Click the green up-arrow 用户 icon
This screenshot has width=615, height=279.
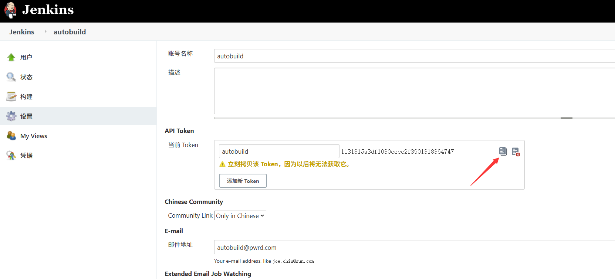point(11,57)
